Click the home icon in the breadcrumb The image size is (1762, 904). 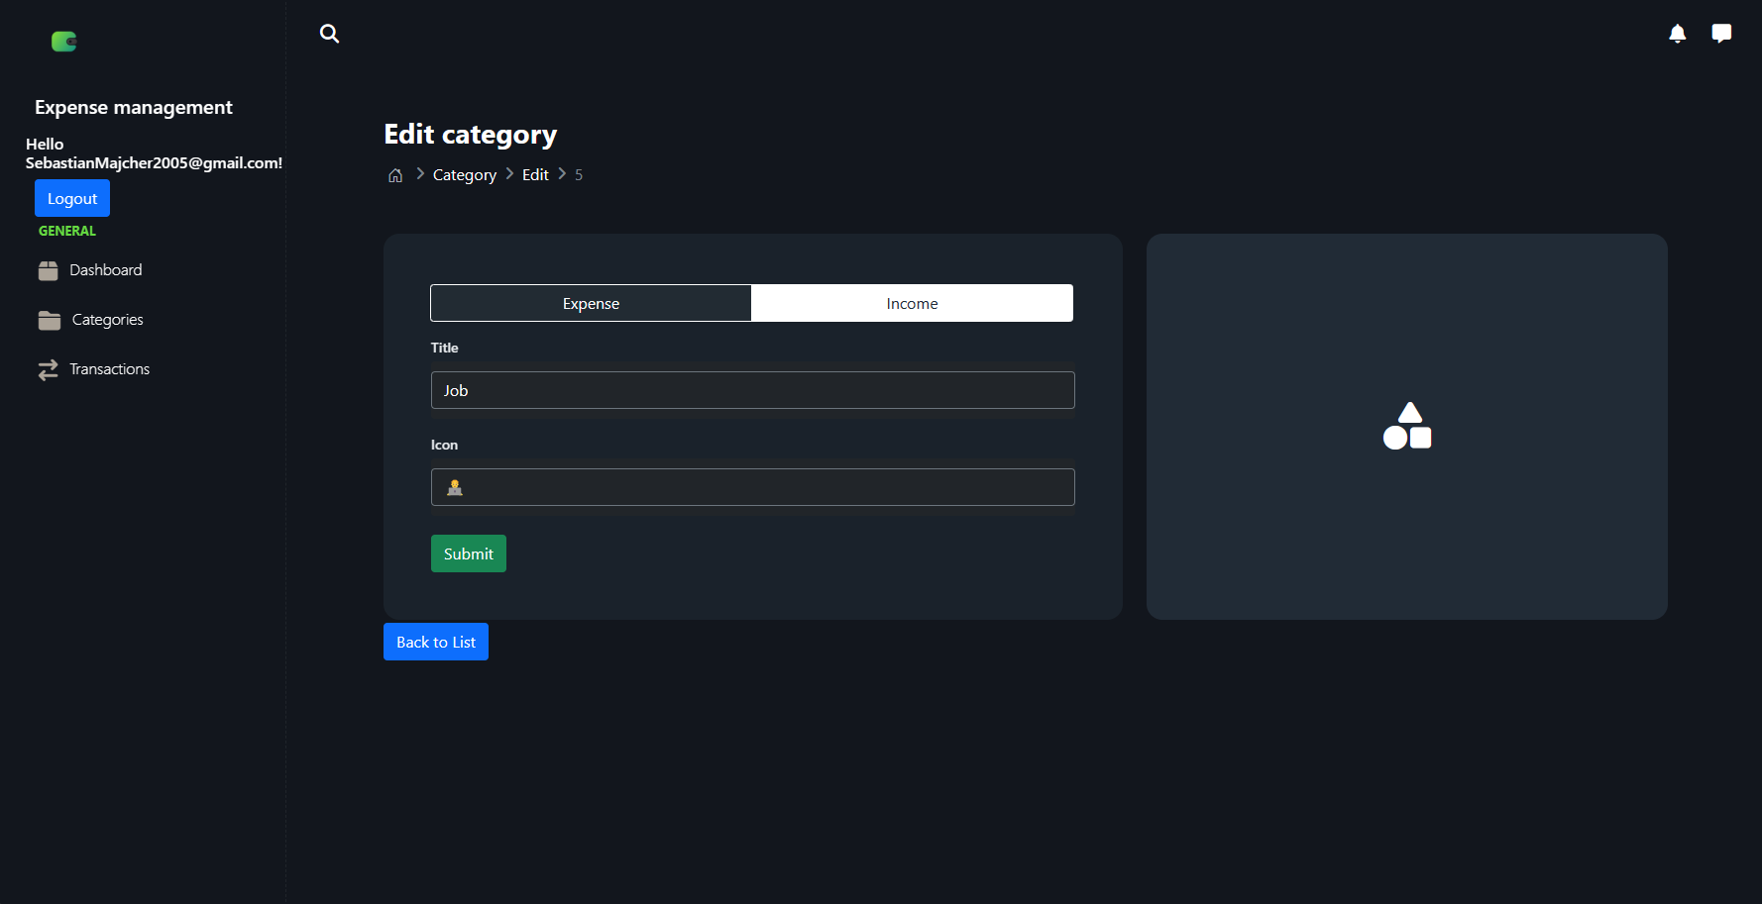395,174
